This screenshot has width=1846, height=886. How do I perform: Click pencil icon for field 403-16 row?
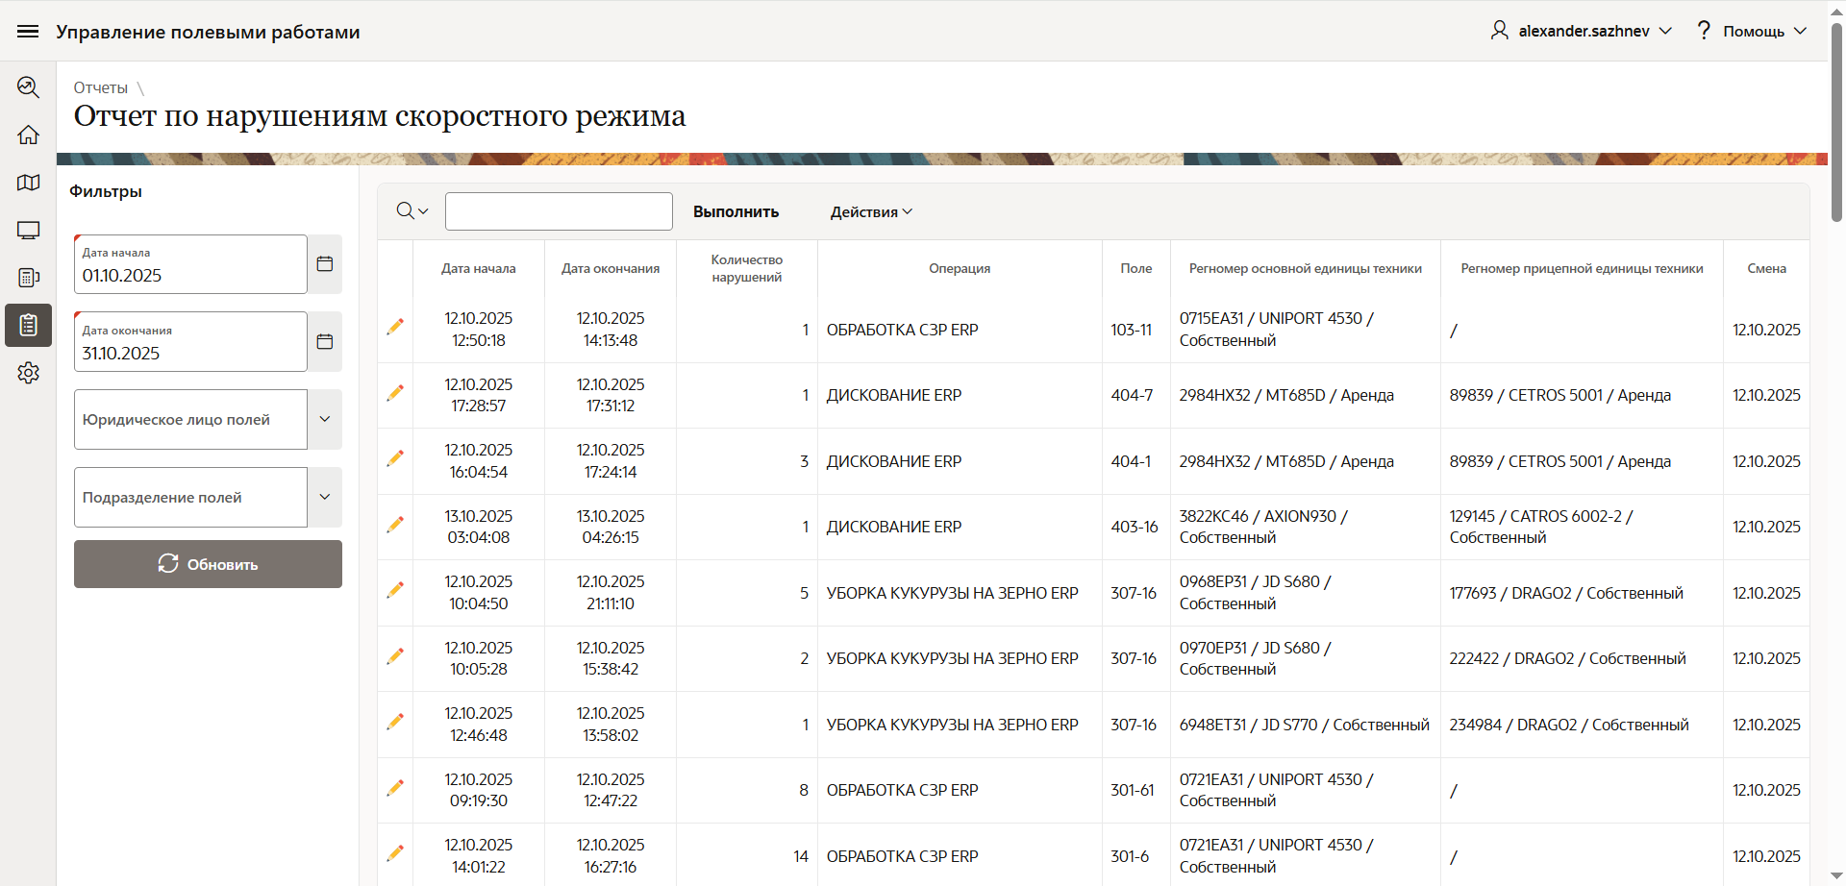tap(395, 525)
